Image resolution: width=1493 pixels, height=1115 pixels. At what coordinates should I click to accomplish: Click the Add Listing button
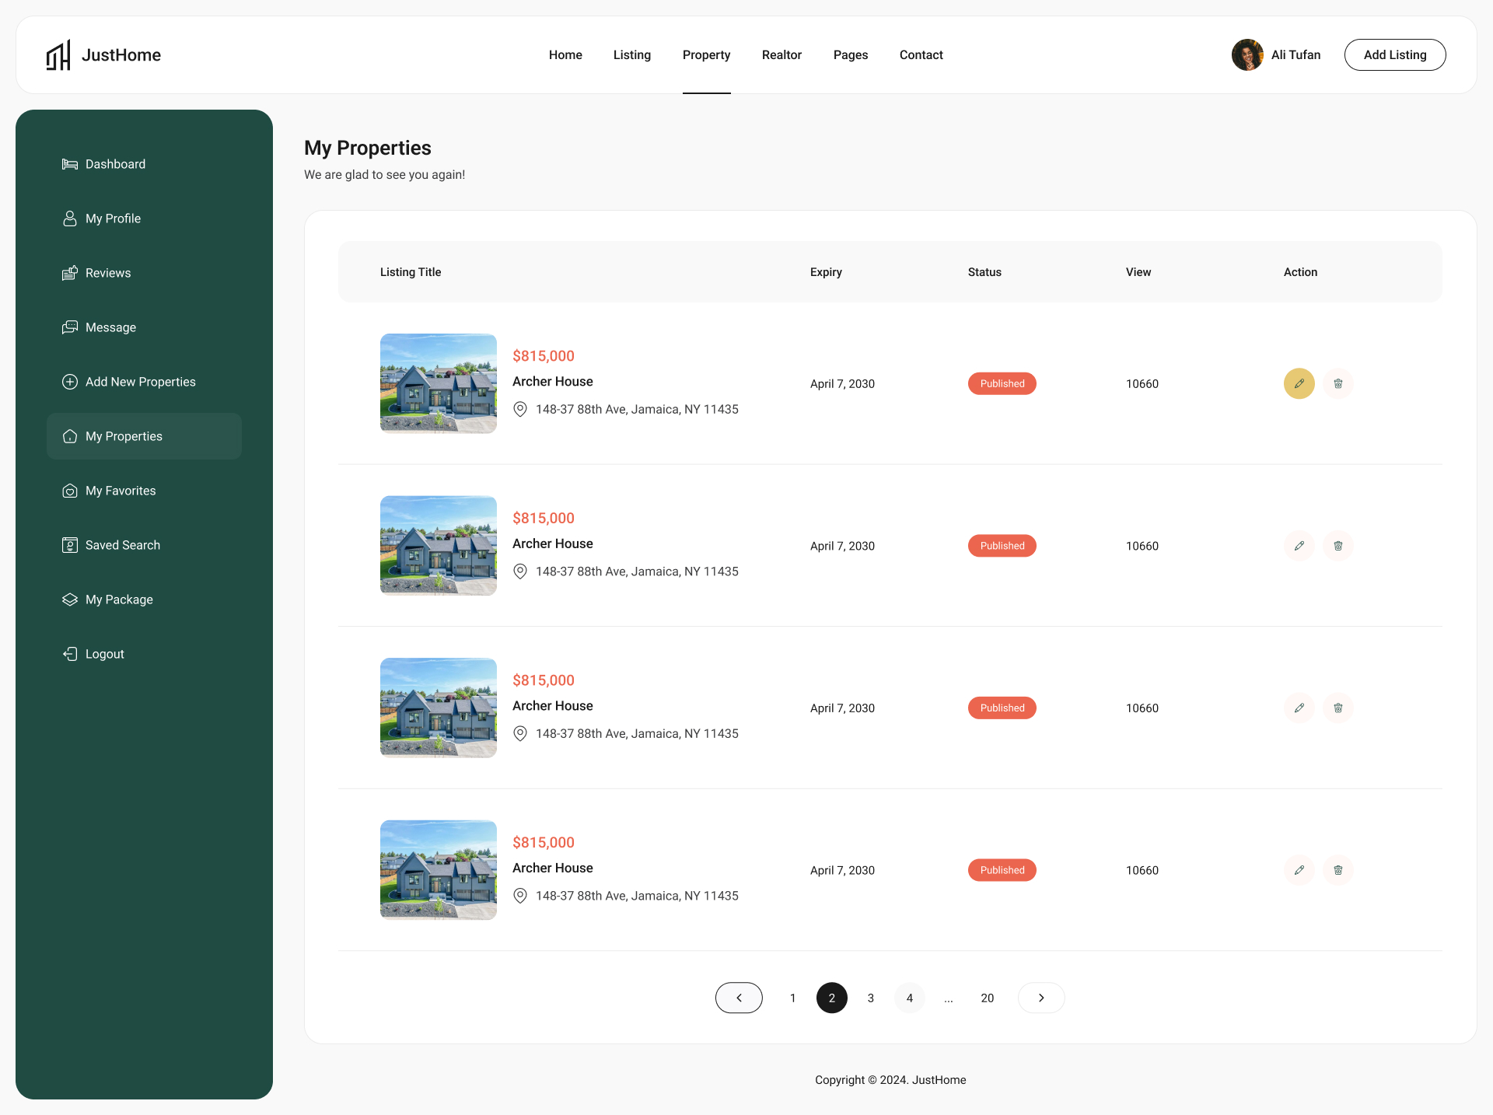click(x=1395, y=54)
